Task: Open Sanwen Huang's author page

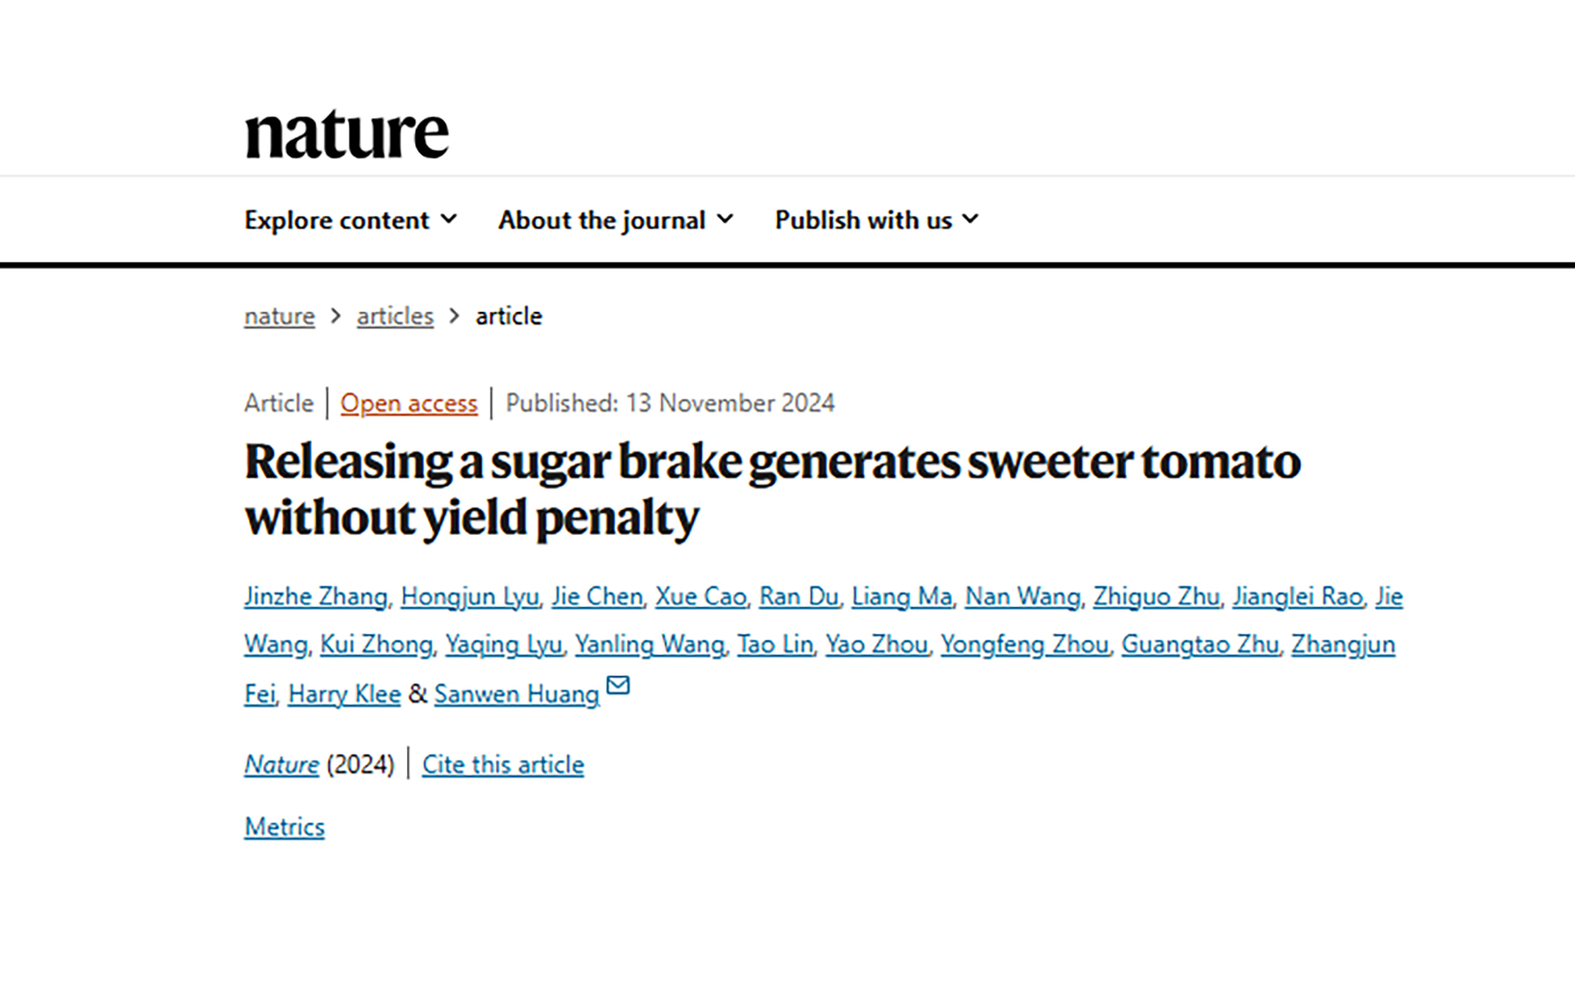Action: click(515, 694)
